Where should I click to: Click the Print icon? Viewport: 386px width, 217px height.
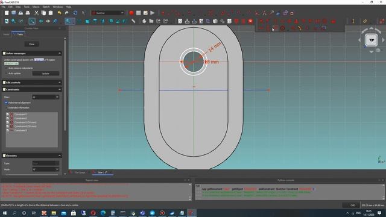tap(28, 13)
